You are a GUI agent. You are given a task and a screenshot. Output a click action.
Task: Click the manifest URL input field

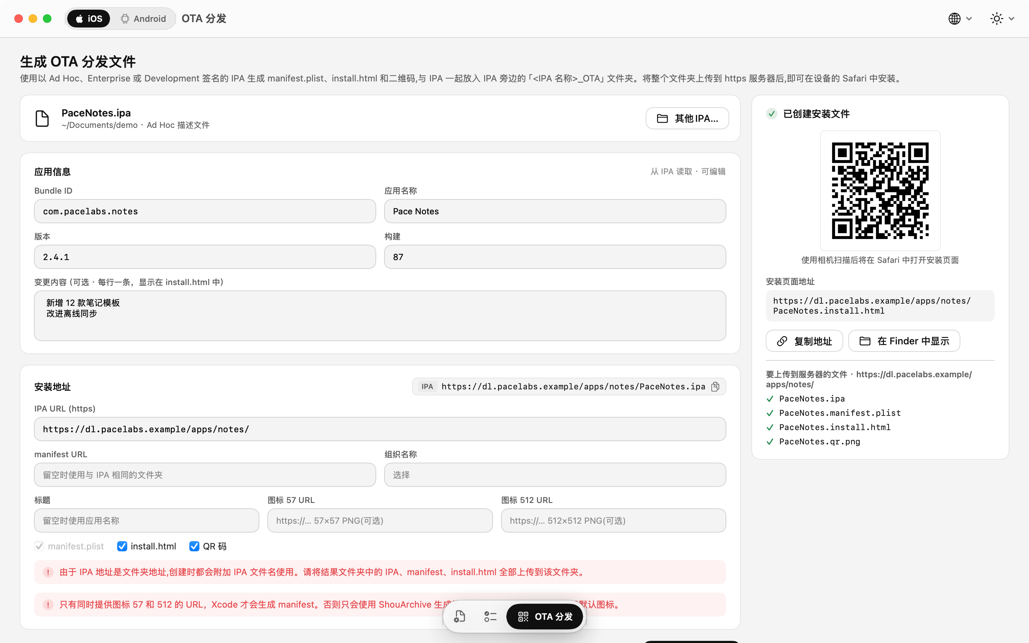click(x=205, y=475)
